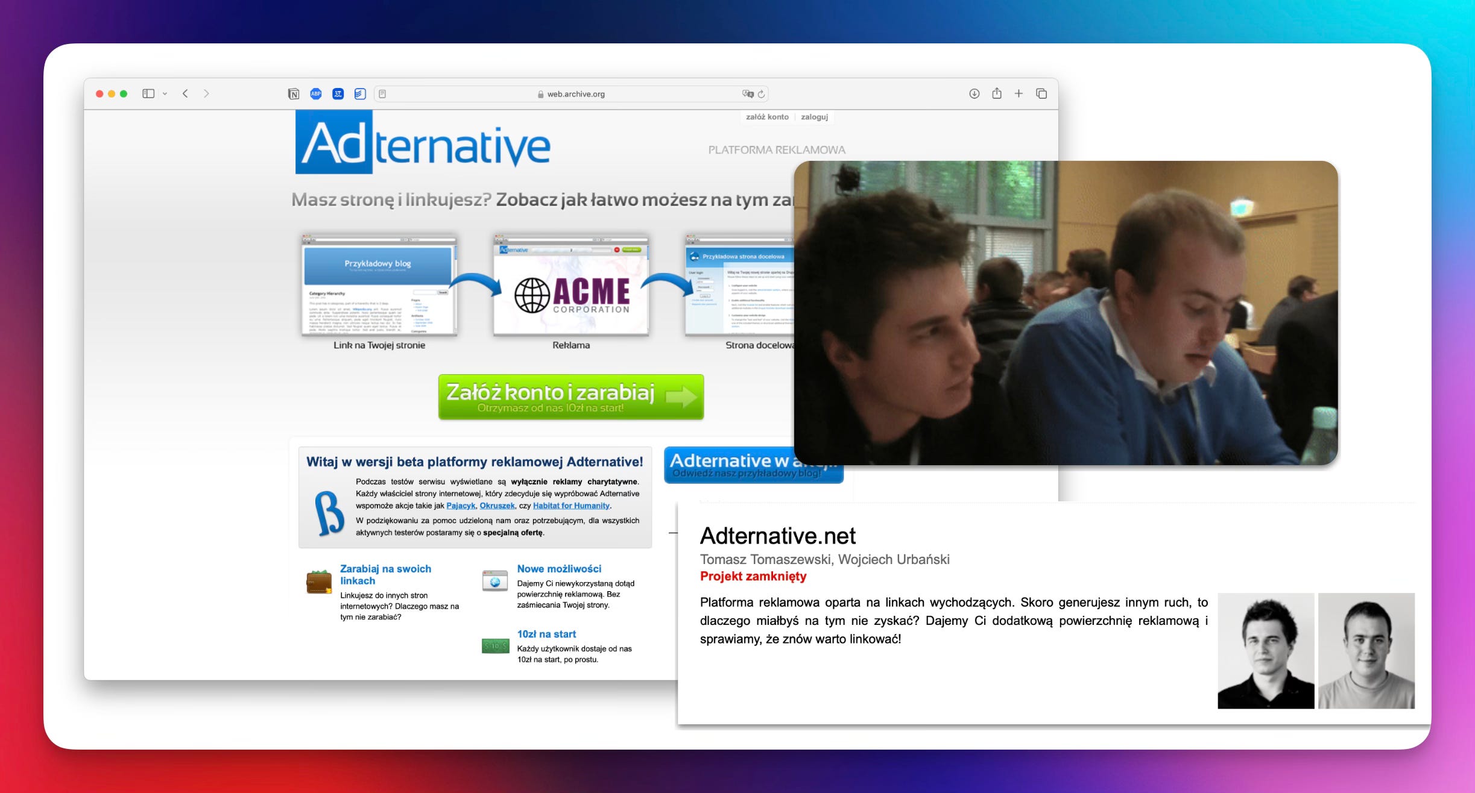This screenshot has height=793, width=1475.
Task: Click the Notion web clipper extension icon
Action: pyautogui.click(x=294, y=93)
